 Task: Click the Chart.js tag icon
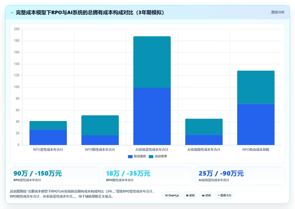[166, 196]
